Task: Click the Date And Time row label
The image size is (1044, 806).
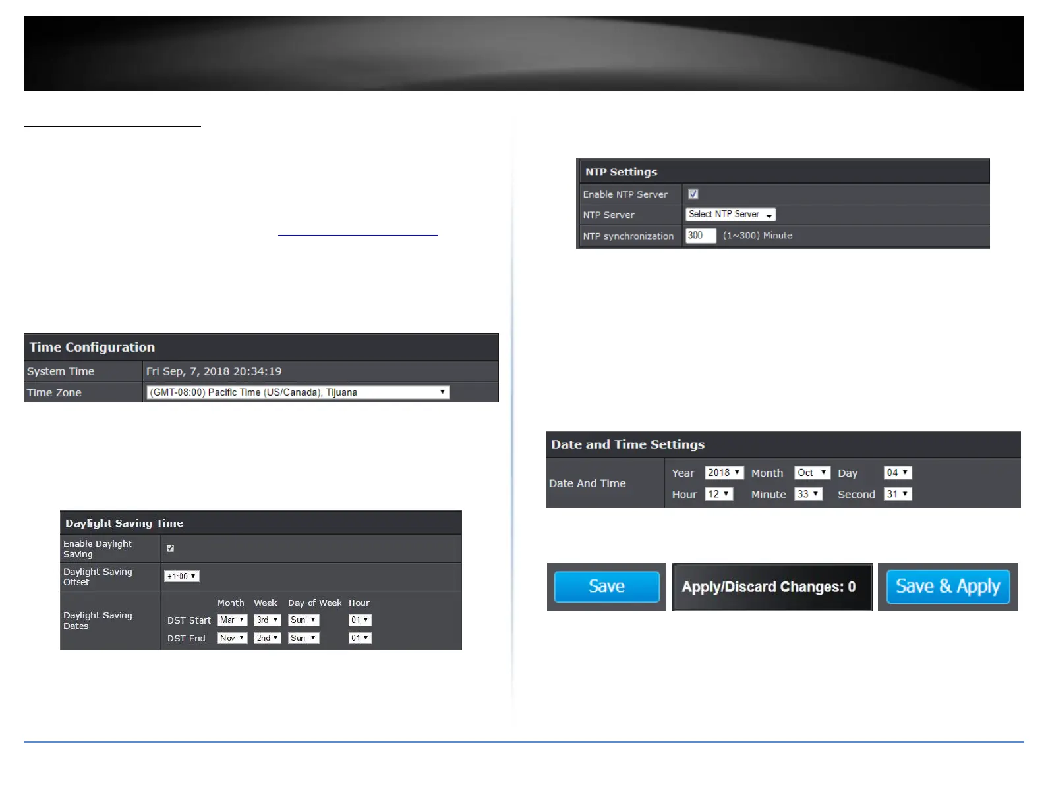Action: [587, 483]
